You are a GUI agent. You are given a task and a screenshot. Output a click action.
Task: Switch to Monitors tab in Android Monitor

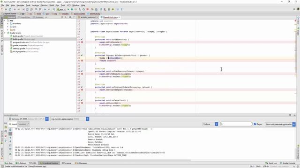[23, 124]
